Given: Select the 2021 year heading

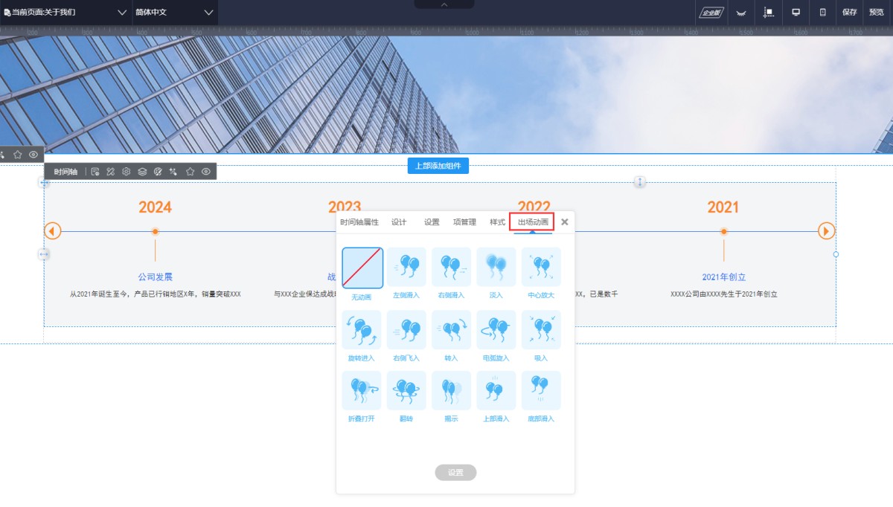Looking at the screenshot, I should click(723, 207).
